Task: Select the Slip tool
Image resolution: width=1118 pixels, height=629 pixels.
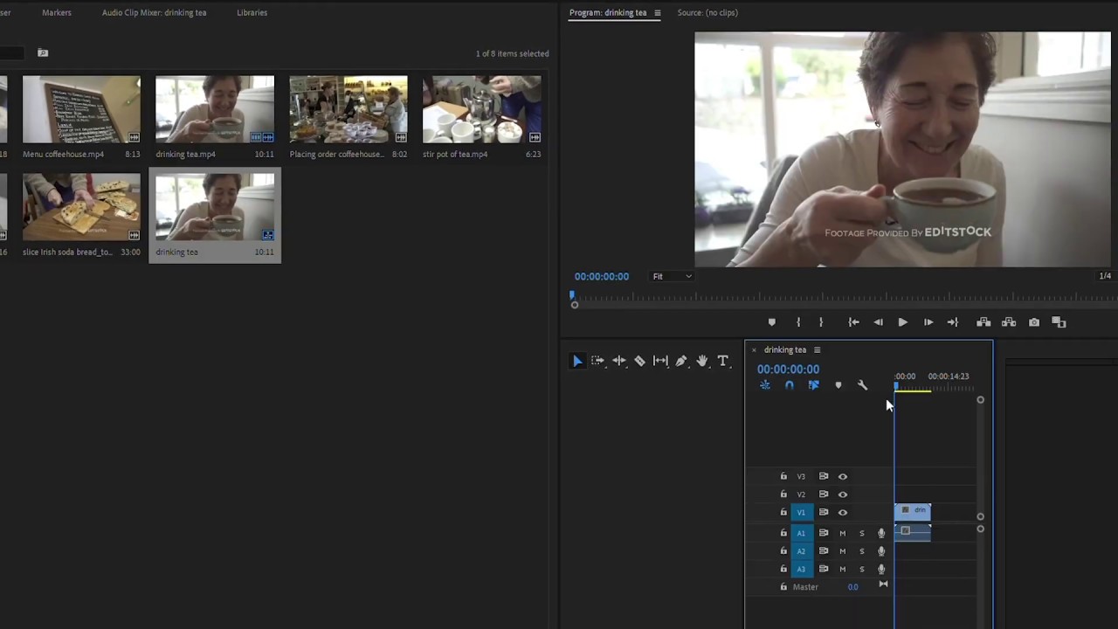Action: click(x=660, y=361)
